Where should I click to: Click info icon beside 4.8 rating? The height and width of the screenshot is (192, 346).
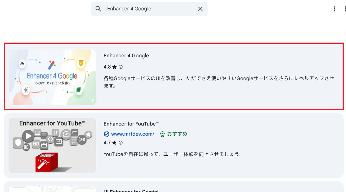click(x=121, y=67)
